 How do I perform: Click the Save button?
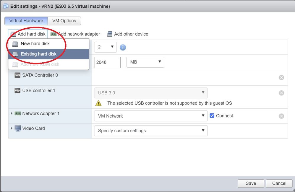[251, 183]
